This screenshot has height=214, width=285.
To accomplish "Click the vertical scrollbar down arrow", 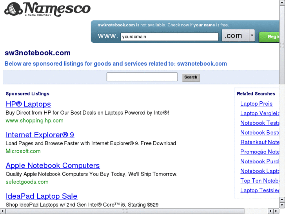I will pyautogui.click(x=282, y=205).
